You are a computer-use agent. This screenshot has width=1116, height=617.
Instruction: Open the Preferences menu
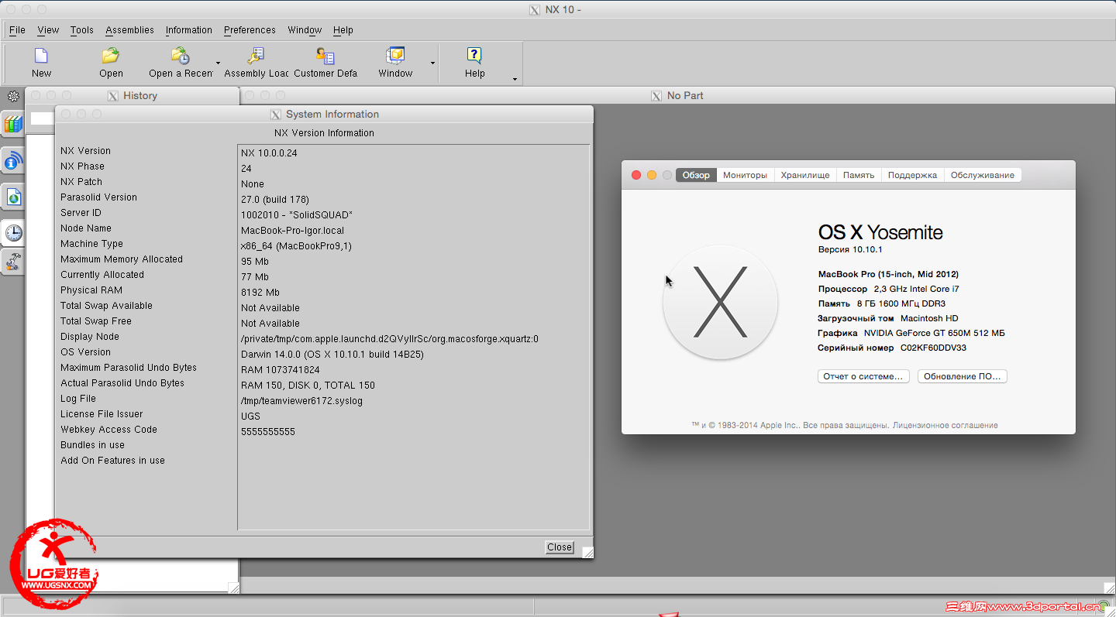250,30
